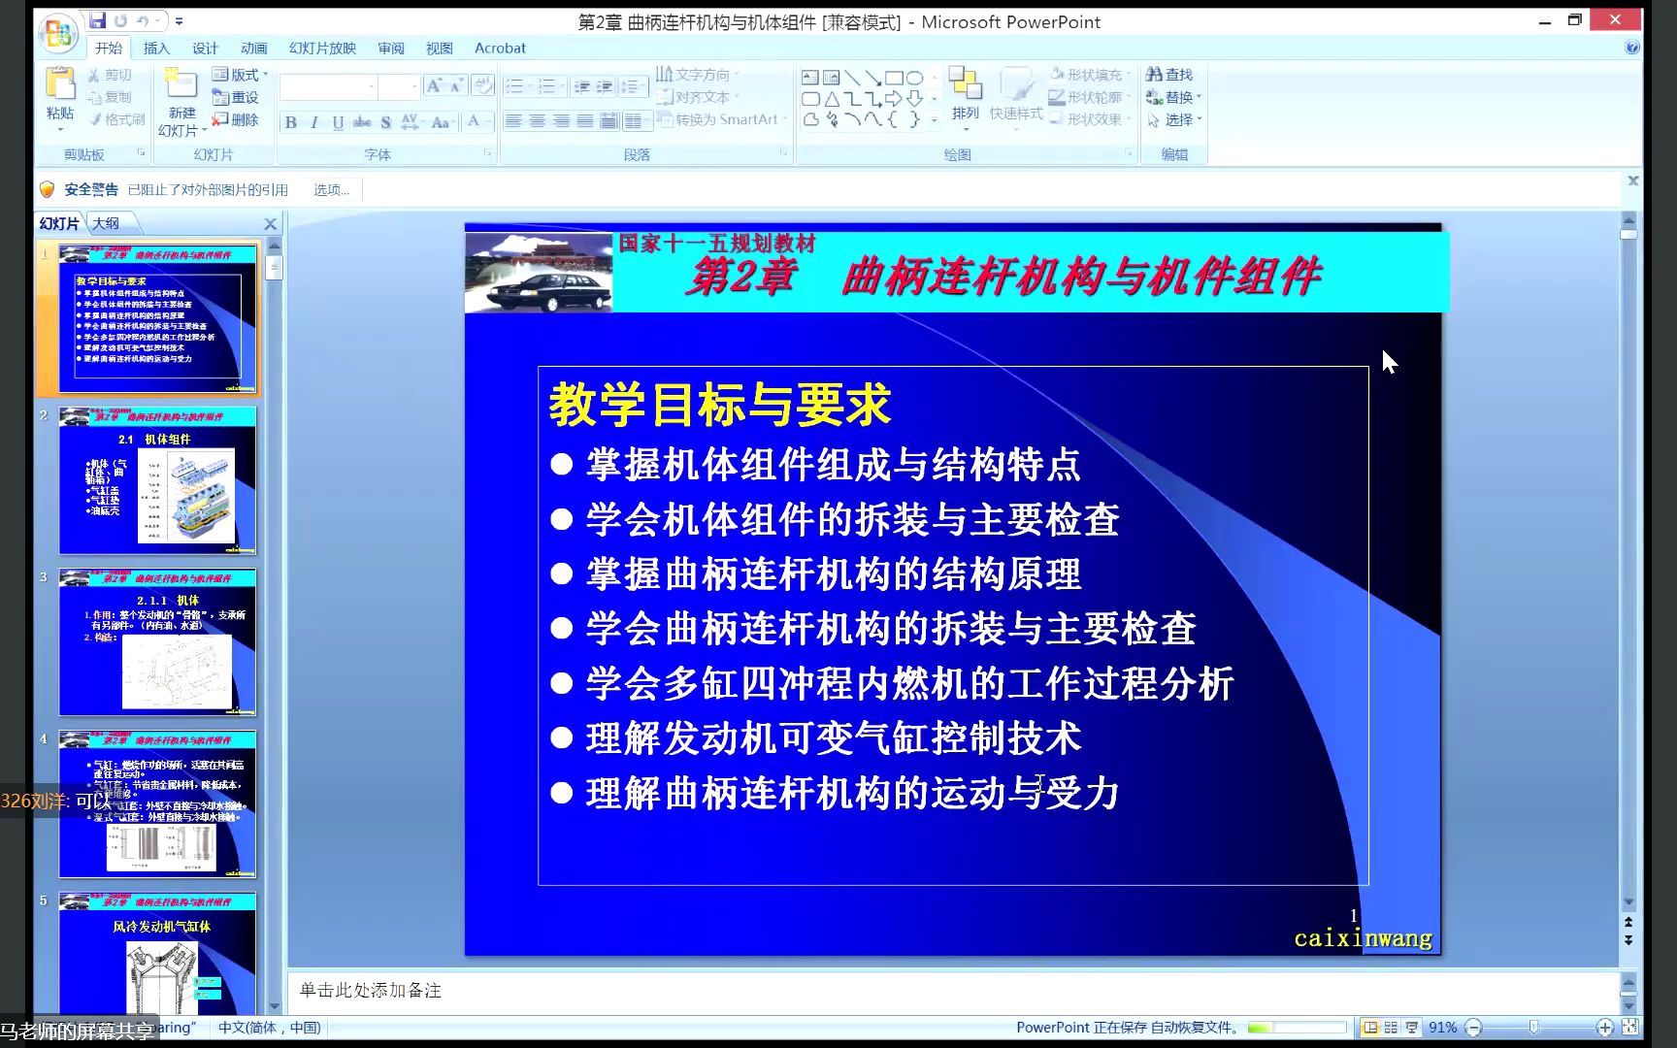Click Decrease List Level icon
The height and width of the screenshot is (1048, 1677).
pyautogui.click(x=581, y=86)
